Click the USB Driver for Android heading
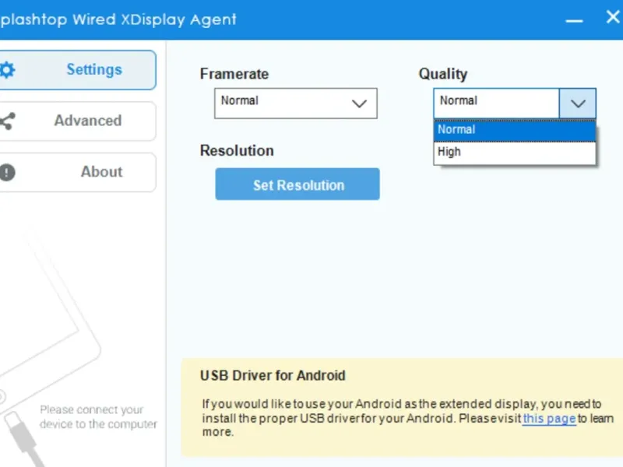This screenshot has height=467, width=623. point(273,376)
